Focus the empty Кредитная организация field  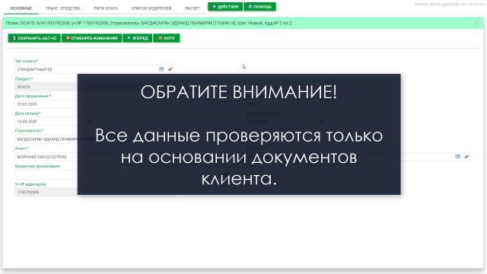46,174
